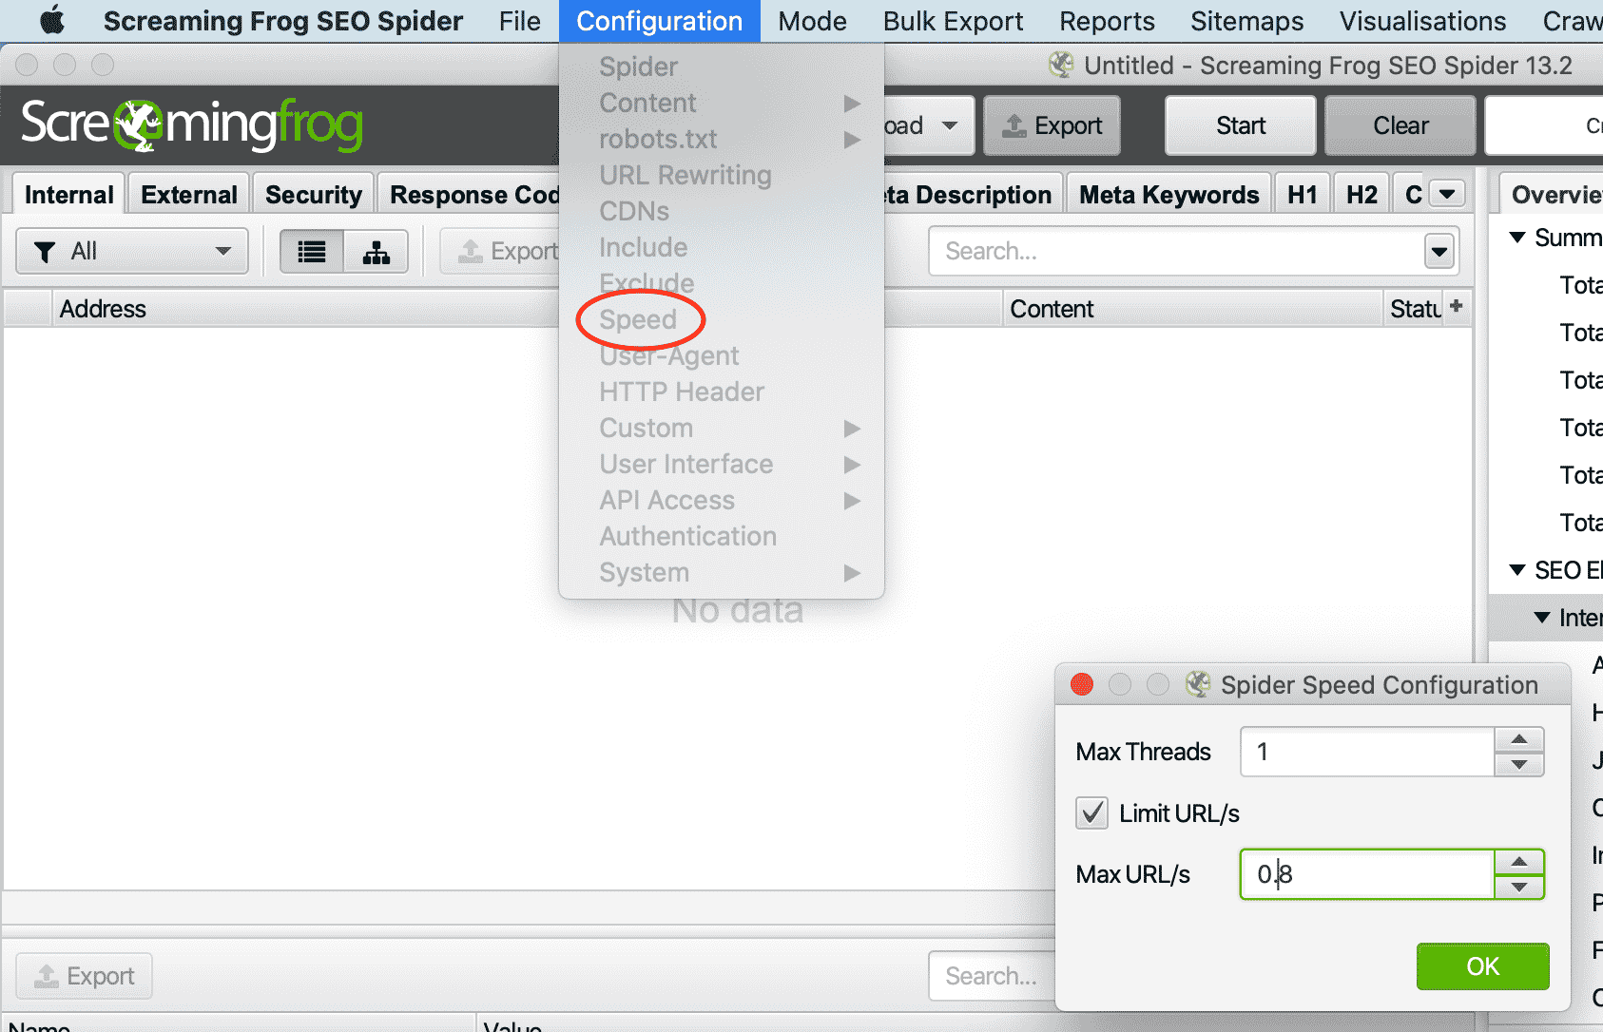
Task: Choose Authentication menu entry
Action: pyautogui.click(x=687, y=536)
